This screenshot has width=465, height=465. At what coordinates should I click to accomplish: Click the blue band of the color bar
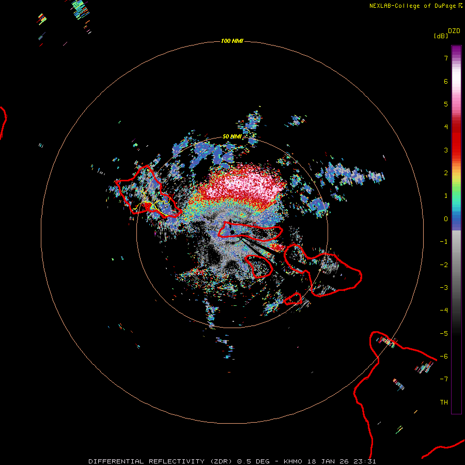tap(456, 222)
